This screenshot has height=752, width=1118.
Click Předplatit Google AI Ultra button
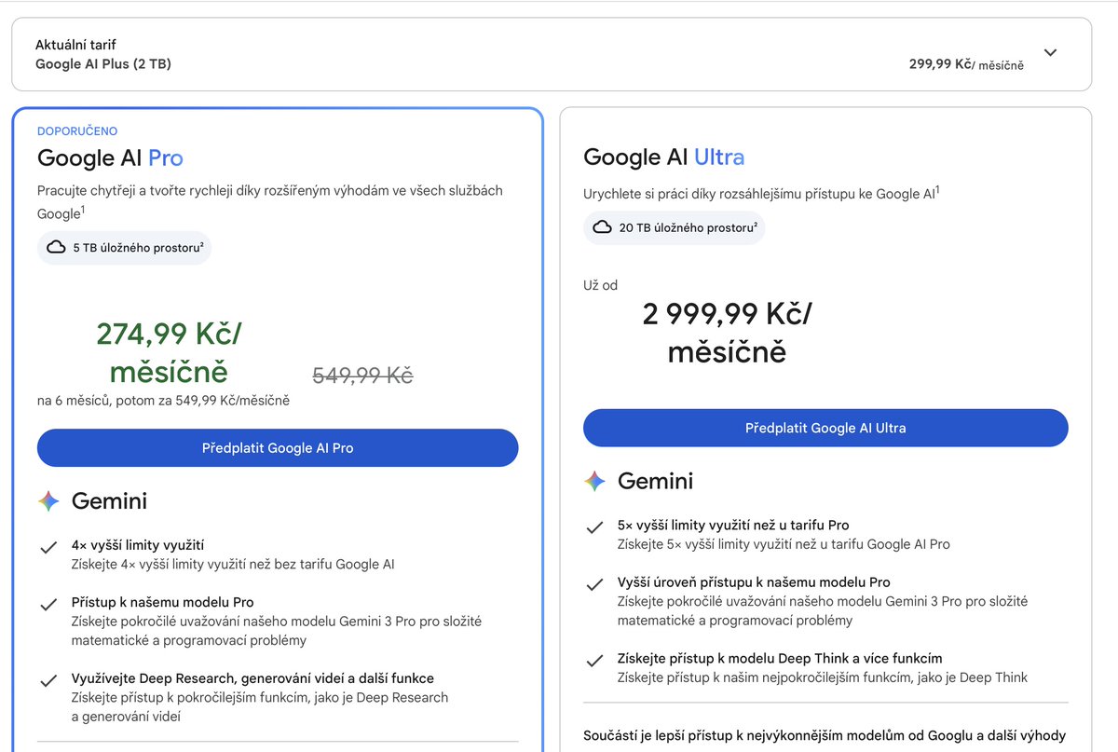click(x=825, y=428)
